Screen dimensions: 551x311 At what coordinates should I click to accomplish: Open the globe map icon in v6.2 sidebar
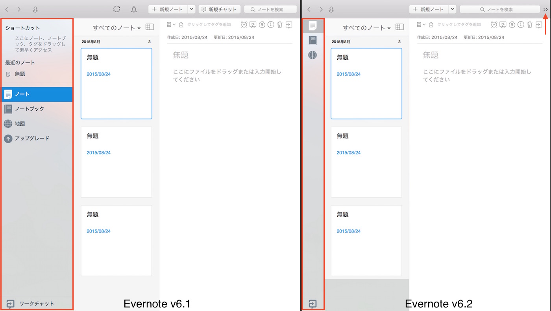click(x=312, y=55)
